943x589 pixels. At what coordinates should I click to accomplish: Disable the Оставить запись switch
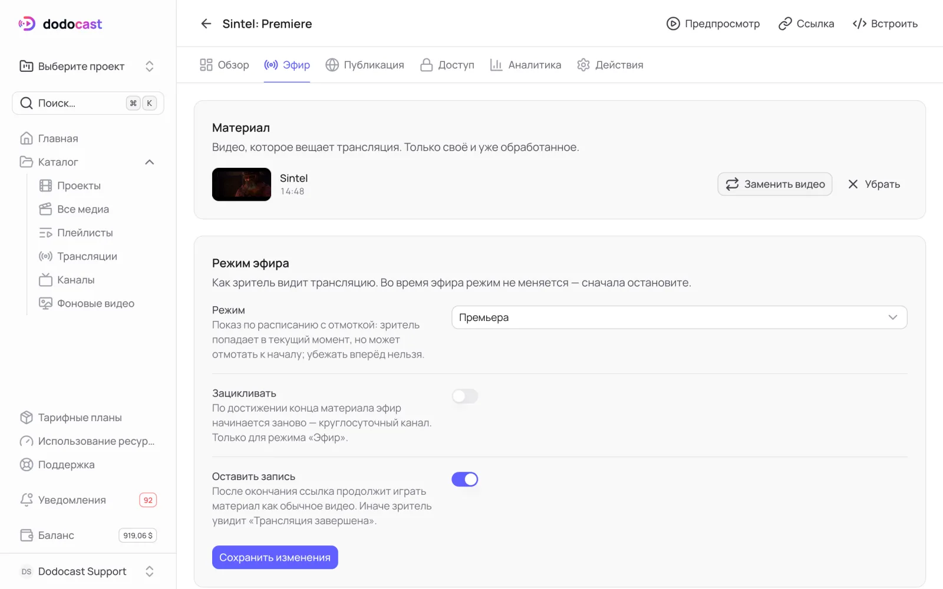(x=465, y=479)
